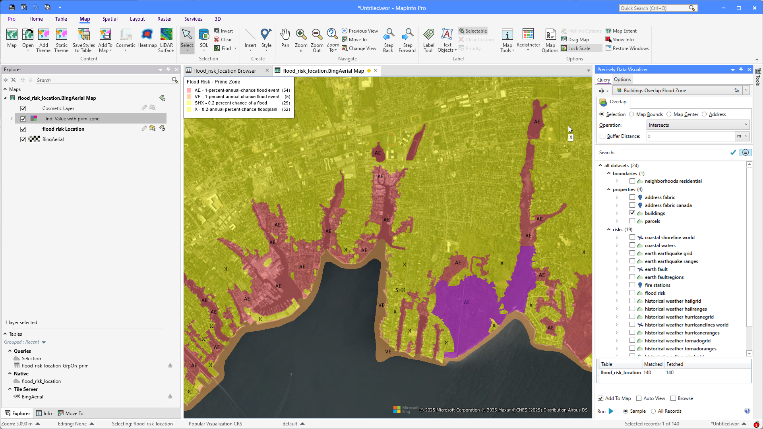Click the Static Theme icon
The width and height of the screenshot is (763, 429).
click(x=62, y=39)
